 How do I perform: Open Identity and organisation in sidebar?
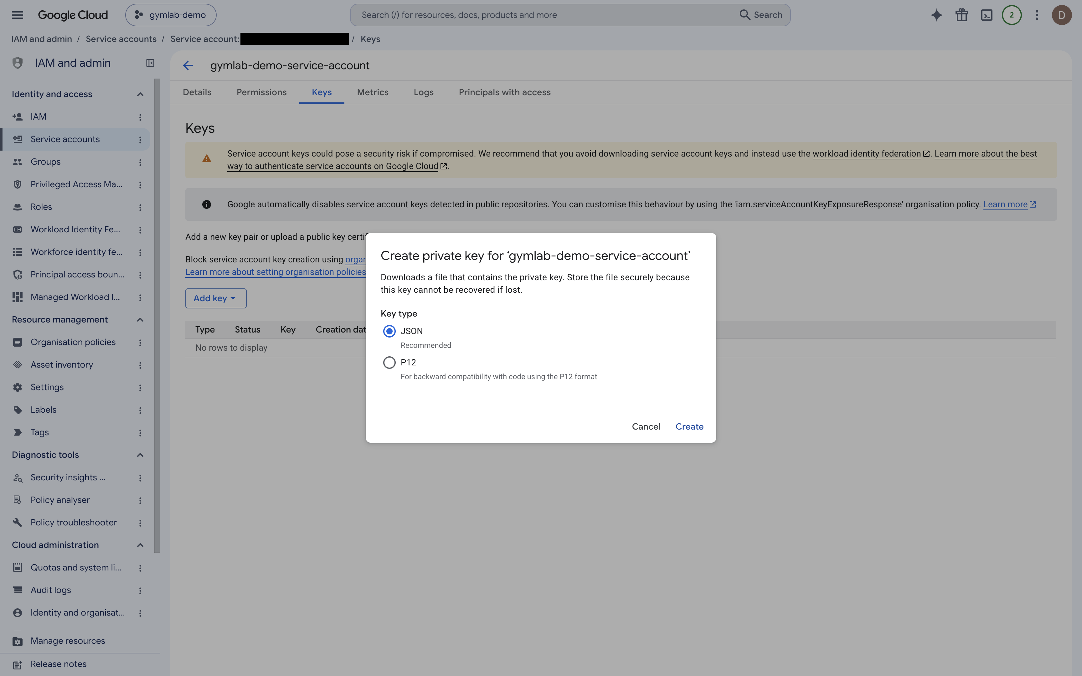click(78, 613)
